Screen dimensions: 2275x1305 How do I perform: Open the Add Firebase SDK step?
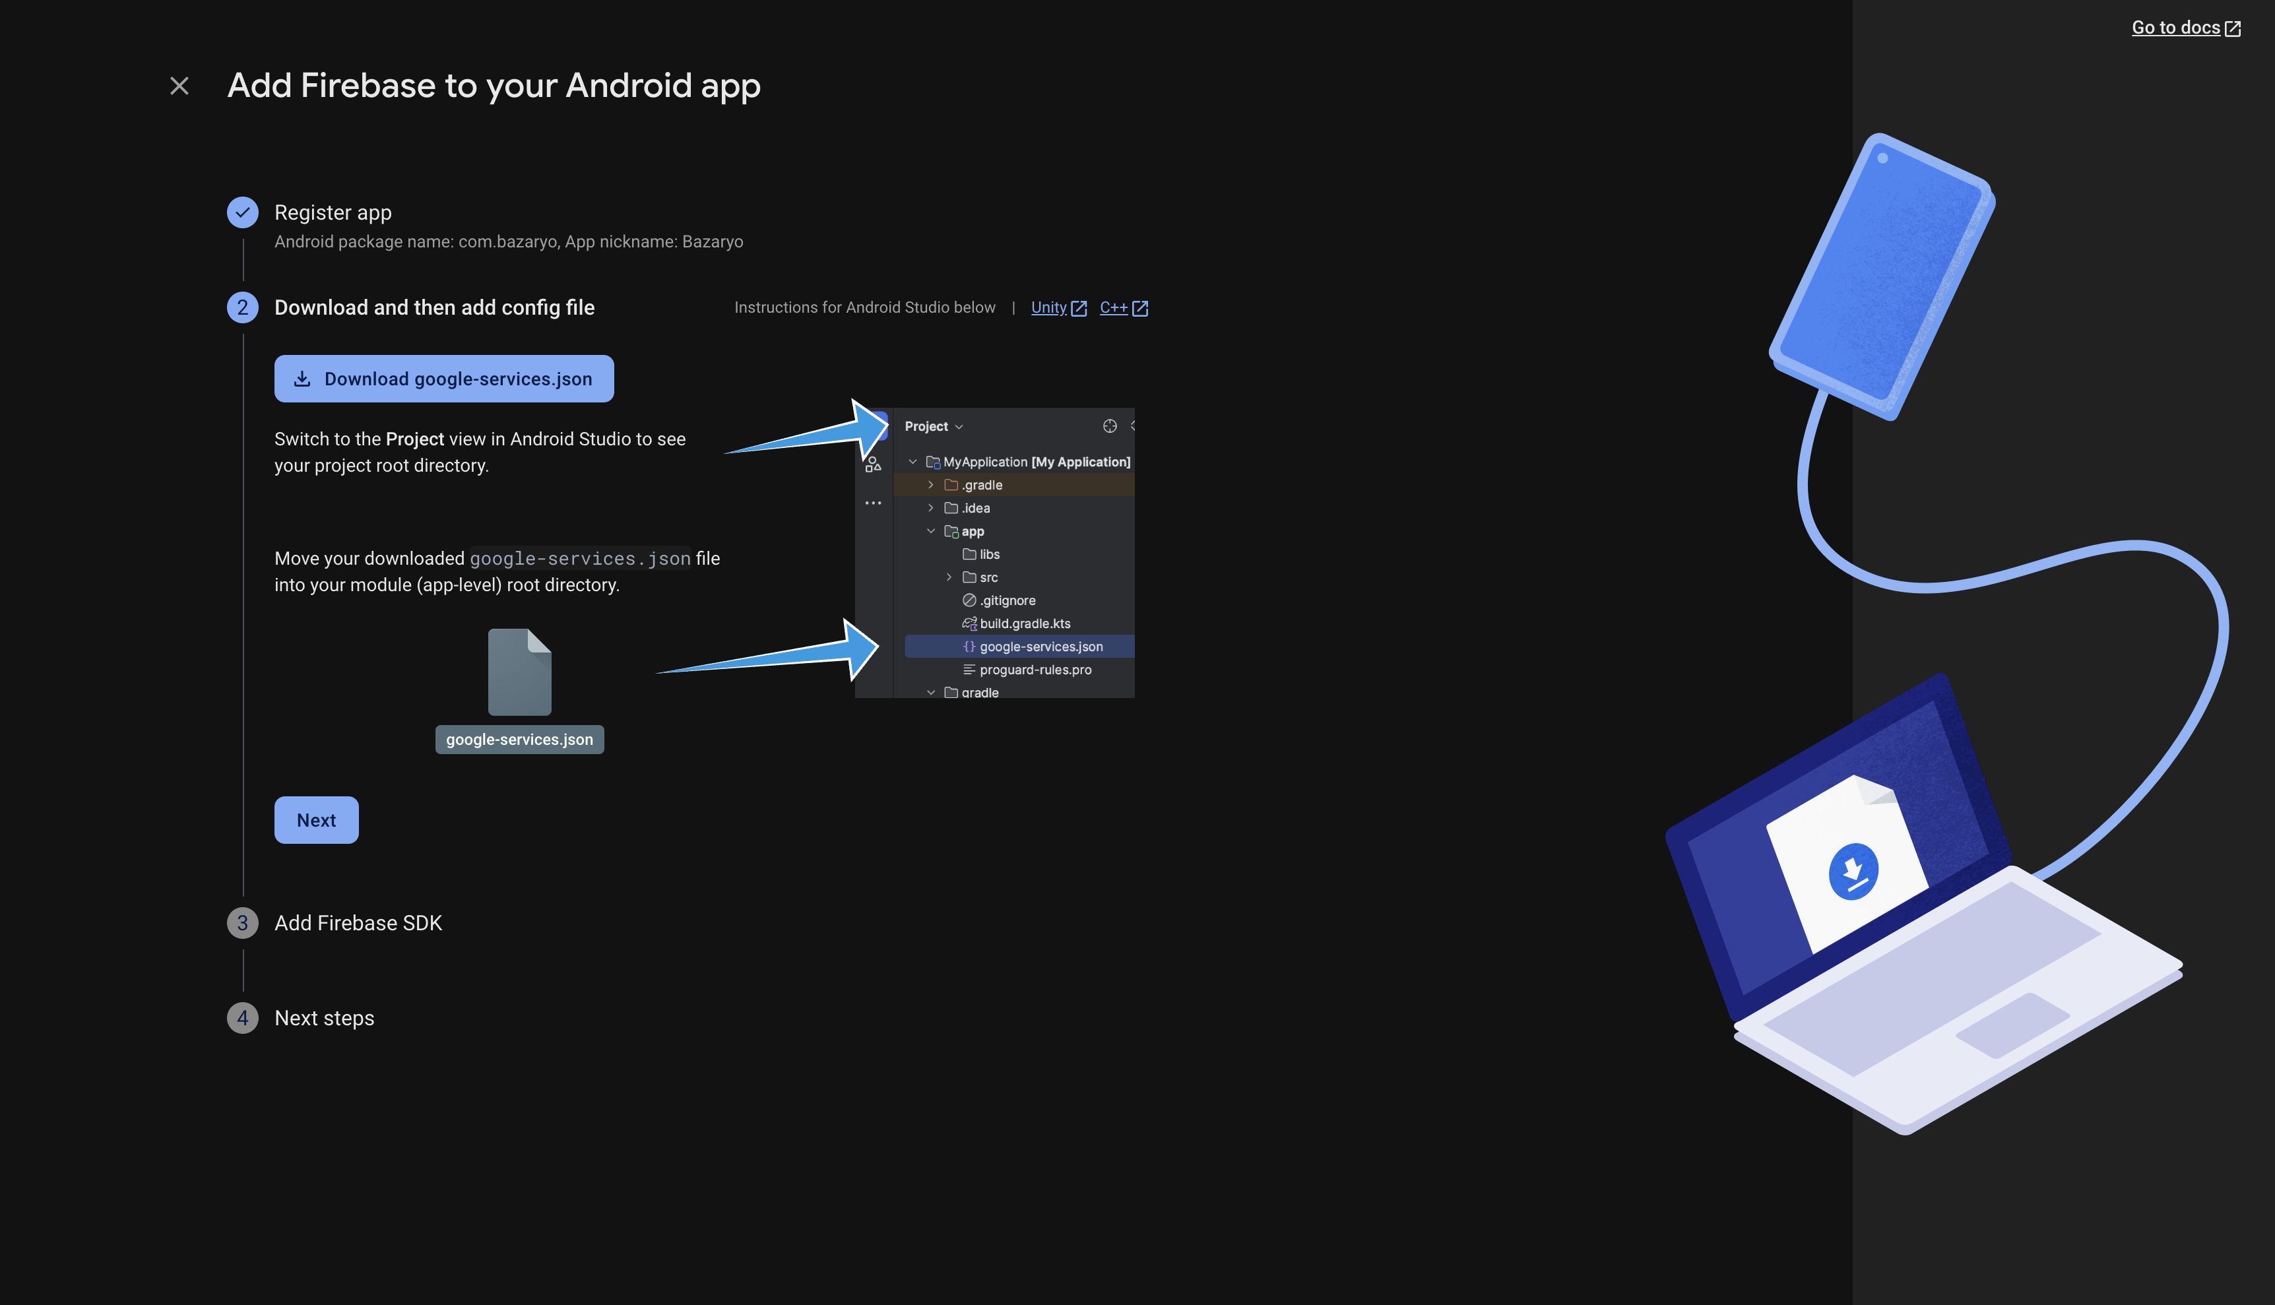tap(358, 923)
